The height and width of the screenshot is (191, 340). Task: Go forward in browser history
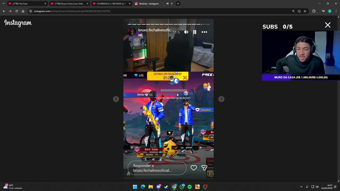(10, 11)
